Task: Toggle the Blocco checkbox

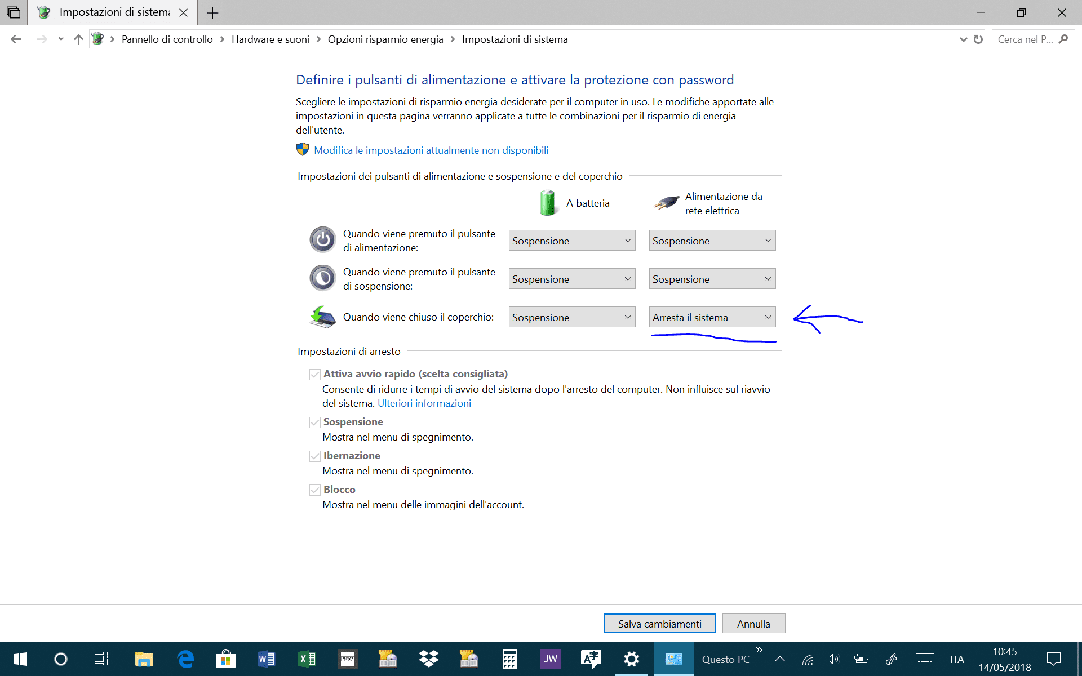Action: point(315,490)
